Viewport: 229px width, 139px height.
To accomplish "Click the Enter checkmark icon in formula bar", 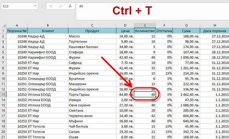I will point(61,6).
